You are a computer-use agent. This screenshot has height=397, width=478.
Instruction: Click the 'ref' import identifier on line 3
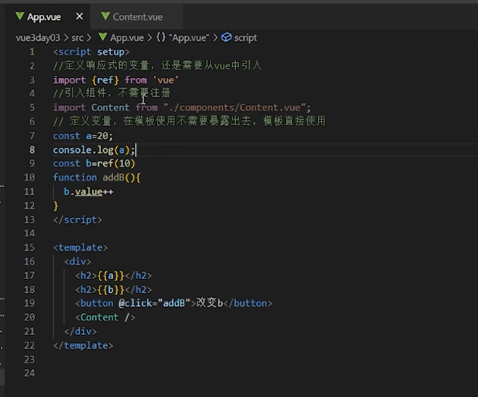pyautogui.click(x=105, y=80)
